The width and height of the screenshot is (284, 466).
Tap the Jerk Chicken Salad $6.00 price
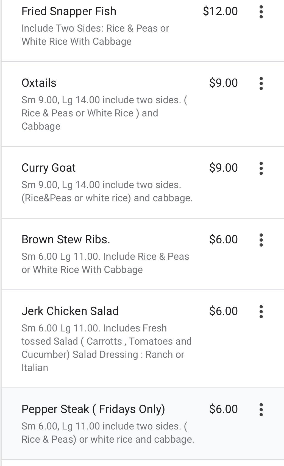(223, 311)
